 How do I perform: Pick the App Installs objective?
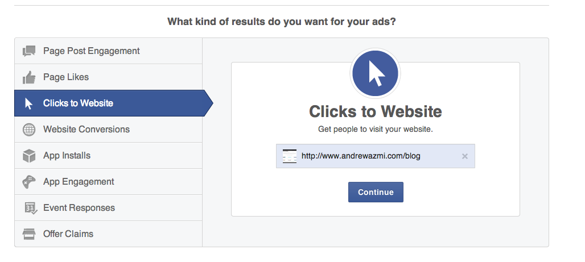67,156
